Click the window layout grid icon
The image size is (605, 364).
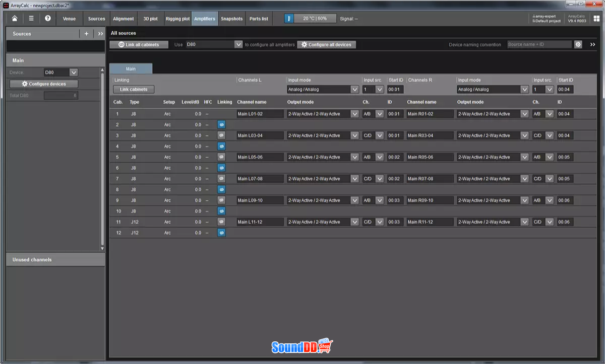pyautogui.click(x=596, y=19)
